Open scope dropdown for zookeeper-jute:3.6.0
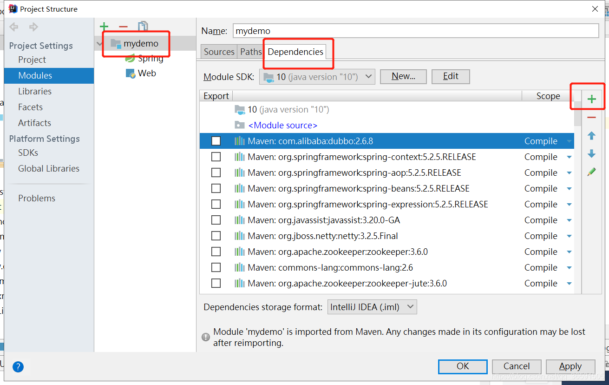 click(570, 284)
